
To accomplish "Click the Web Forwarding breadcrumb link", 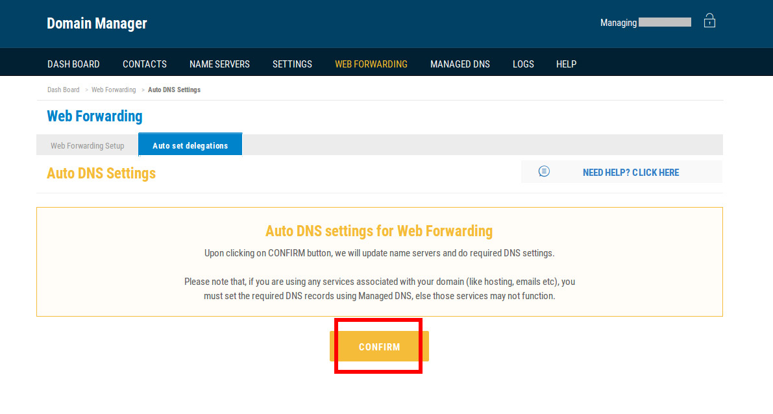I will pyautogui.click(x=114, y=90).
